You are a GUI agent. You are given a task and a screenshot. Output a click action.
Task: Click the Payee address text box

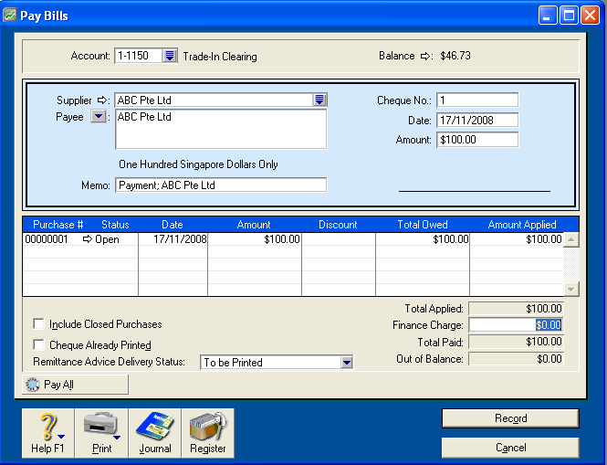[221, 129]
